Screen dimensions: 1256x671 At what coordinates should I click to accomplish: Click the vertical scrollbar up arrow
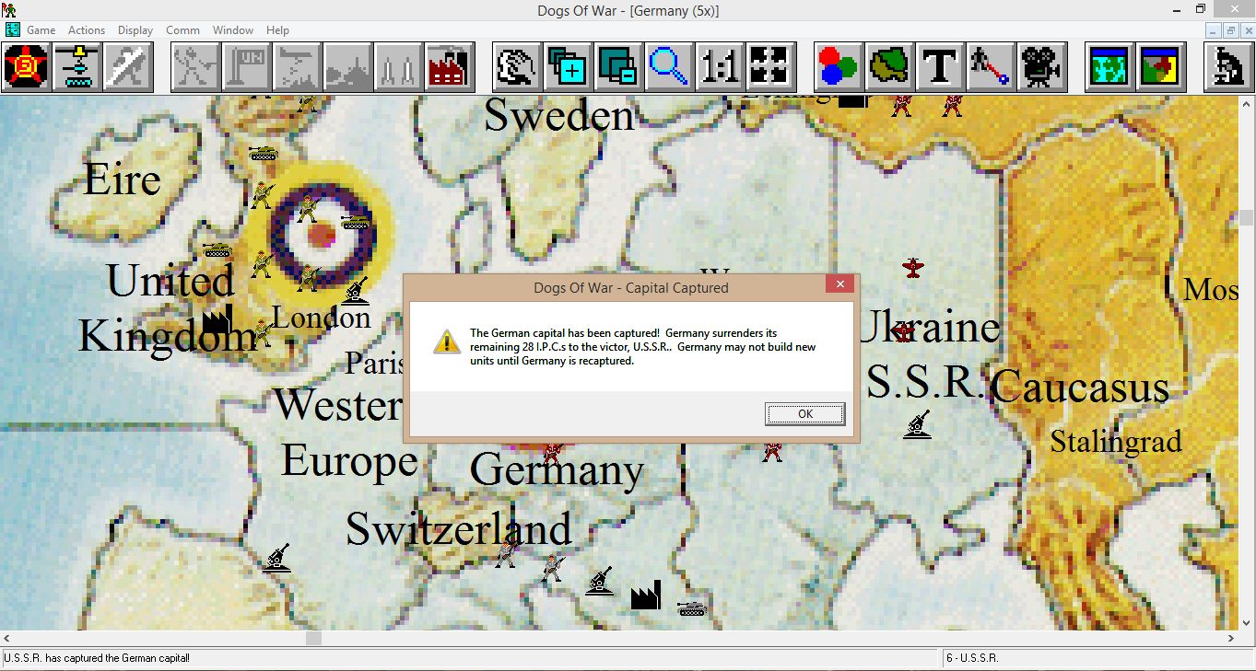coord(1247,103)
